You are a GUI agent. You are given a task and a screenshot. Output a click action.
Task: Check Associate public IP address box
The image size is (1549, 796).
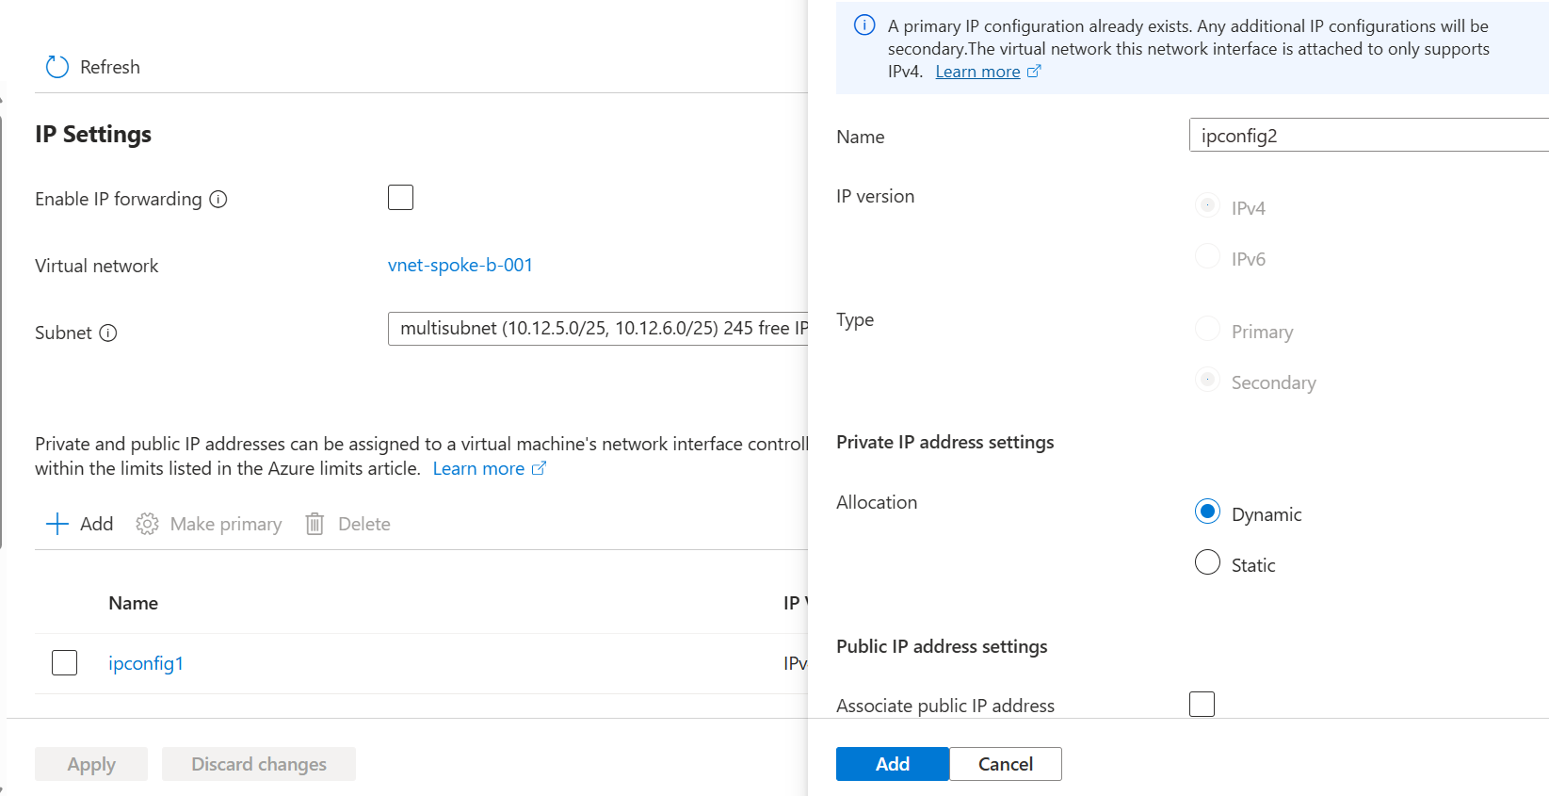coord(1202,704)
